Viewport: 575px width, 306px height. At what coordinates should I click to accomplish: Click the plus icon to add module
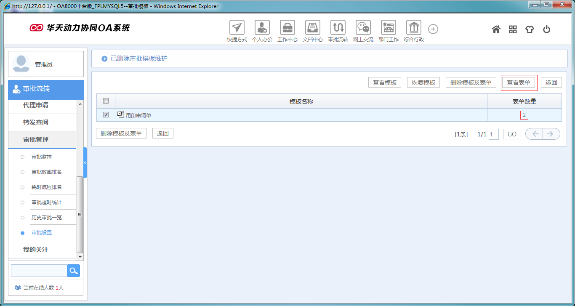[433, 29]
